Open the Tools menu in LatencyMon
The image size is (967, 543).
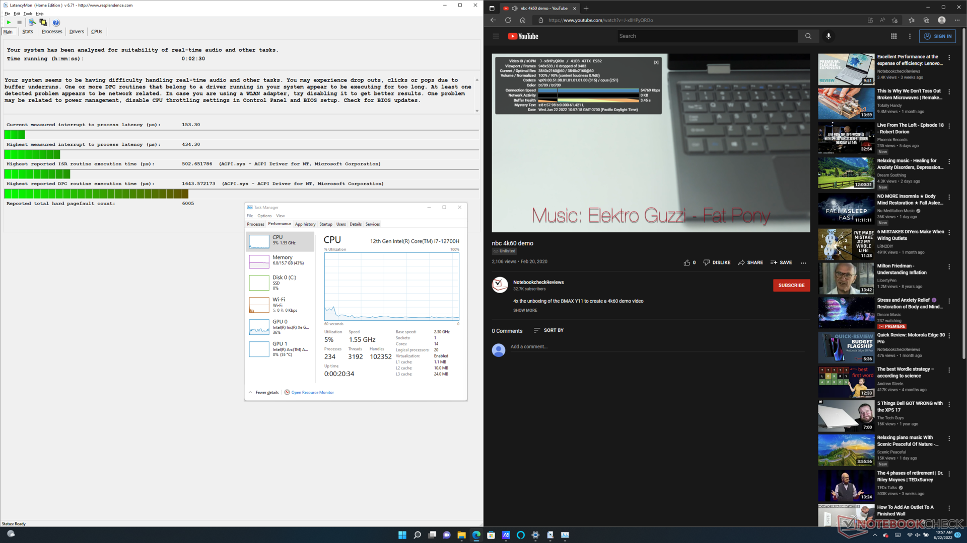click(28, 14)
